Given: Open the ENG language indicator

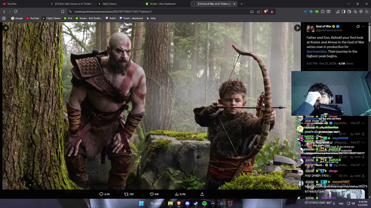Looking at the screenshot, I should (x=341, y=203).
